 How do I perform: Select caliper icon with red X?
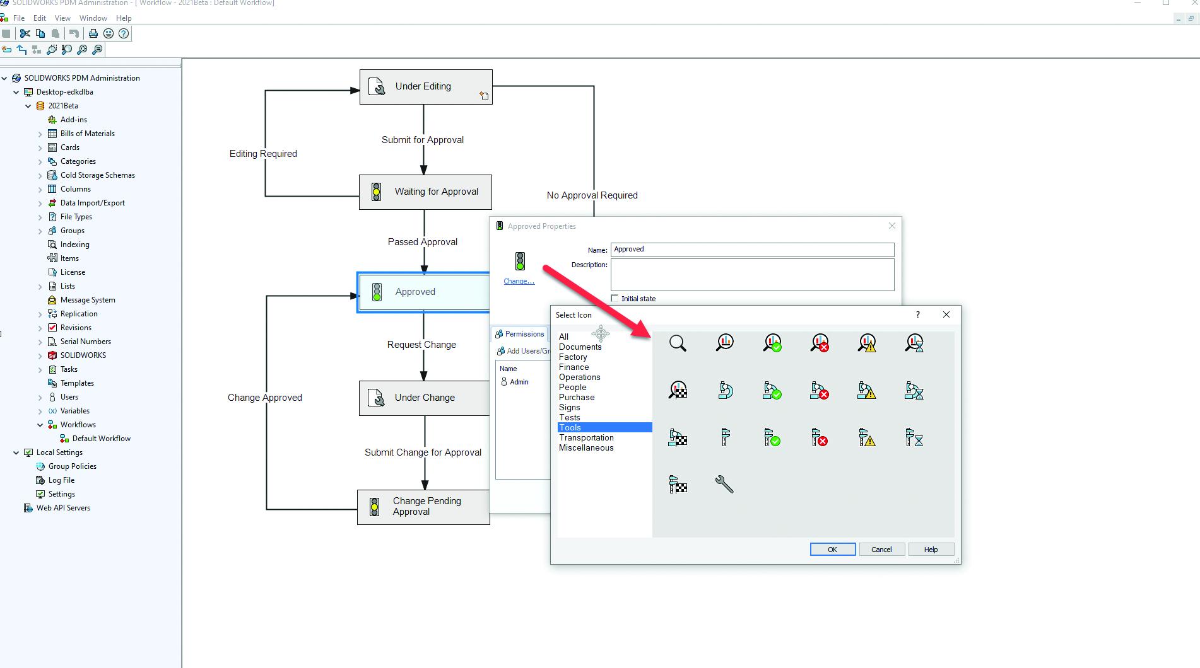pyautogui.click(x=820, y=437)
